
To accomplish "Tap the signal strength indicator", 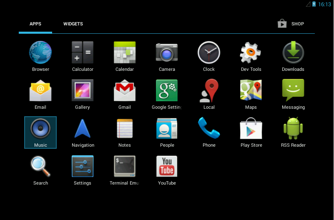I will (x=308, y=4).
